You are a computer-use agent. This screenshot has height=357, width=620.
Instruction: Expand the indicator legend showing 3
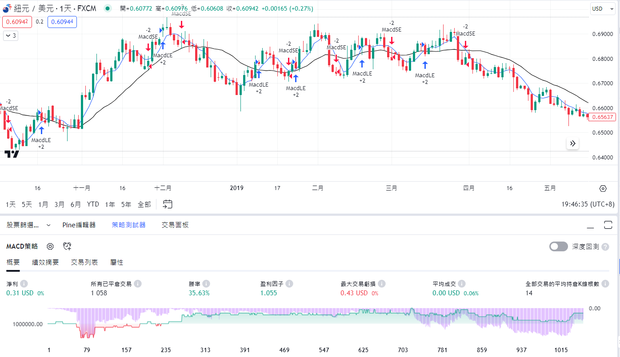(11, 36)
